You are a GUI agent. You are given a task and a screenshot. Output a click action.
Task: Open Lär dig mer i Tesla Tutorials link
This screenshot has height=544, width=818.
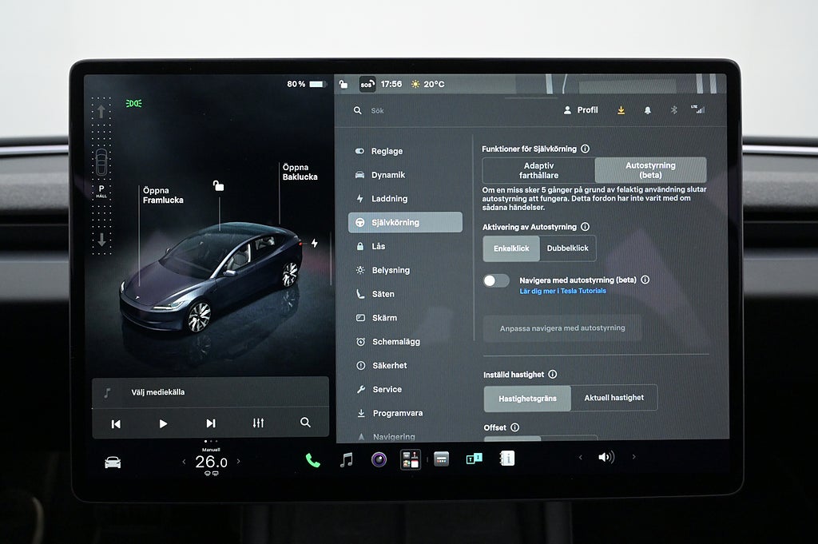(562, 291)
